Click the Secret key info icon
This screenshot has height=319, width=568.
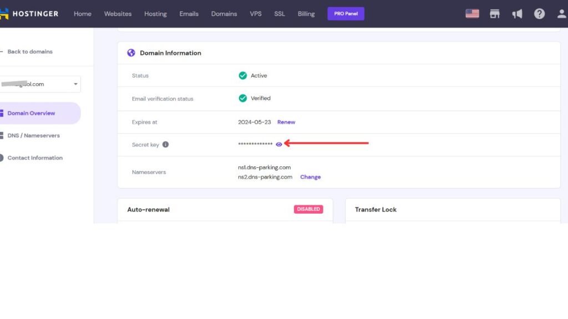pyautogui.click(x=165, y=145)
